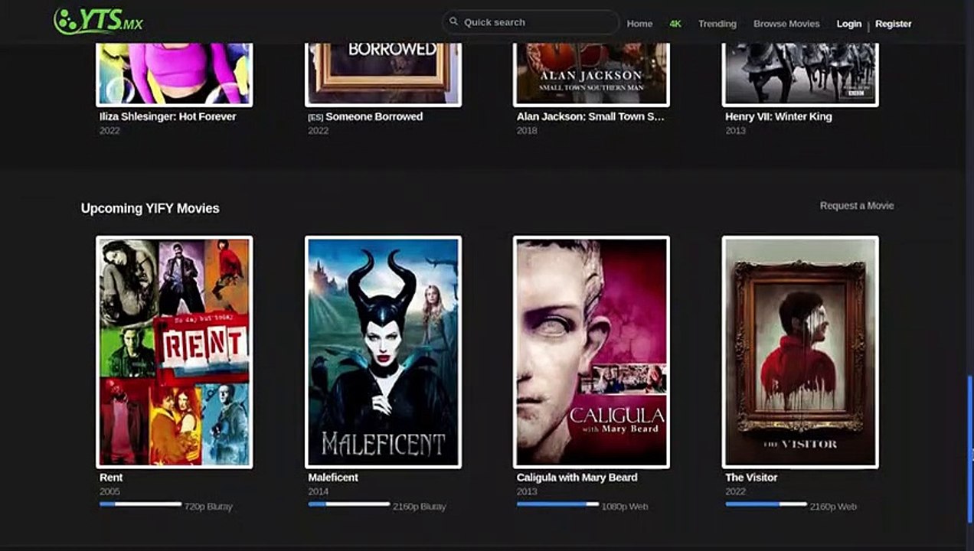Viewport: 974px width, 551px height.
Task: Click the year 2005 under Rent
Action: pyautogui.click(x=109, y=491)
